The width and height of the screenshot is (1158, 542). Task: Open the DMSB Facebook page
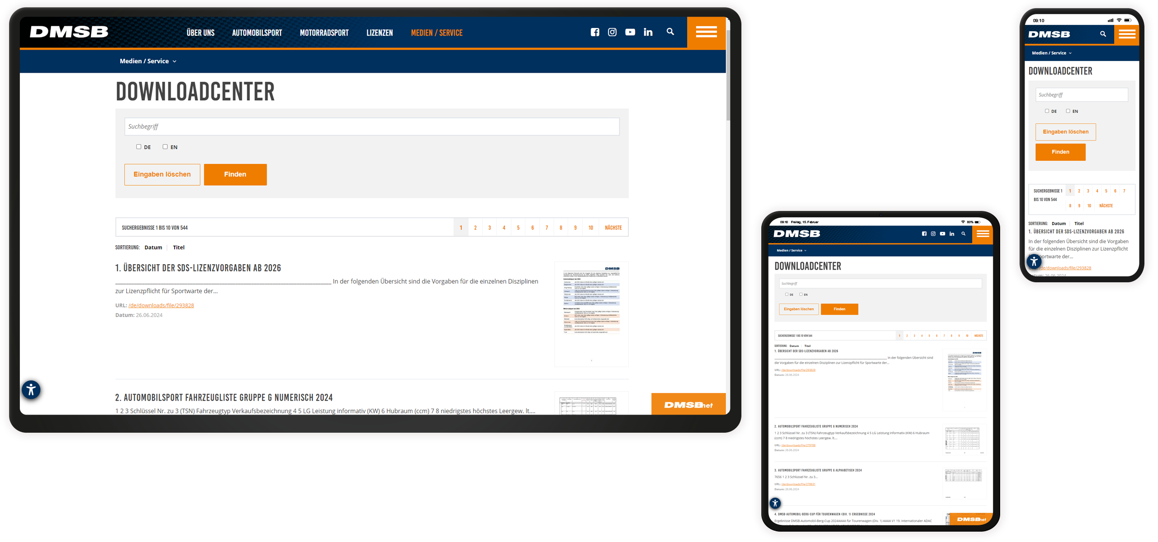click(x=595, y=32)
